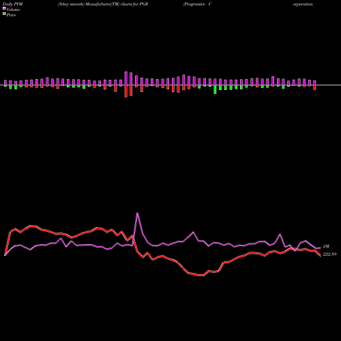The width and height of the screenshot is (341, 341).
Task: Click the tallest magenta volume bar
Action: pos(126,78)
